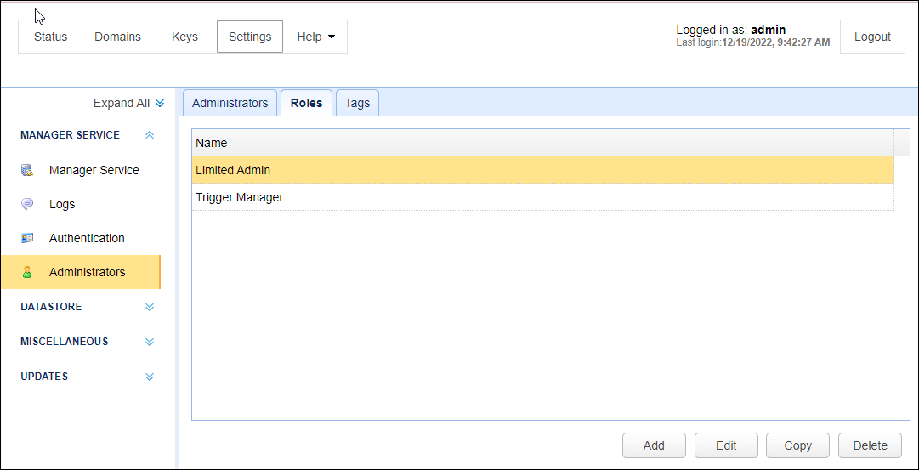The image size is (919, 470).
Task: Expand the Datastore section
Action: (150, 307)
